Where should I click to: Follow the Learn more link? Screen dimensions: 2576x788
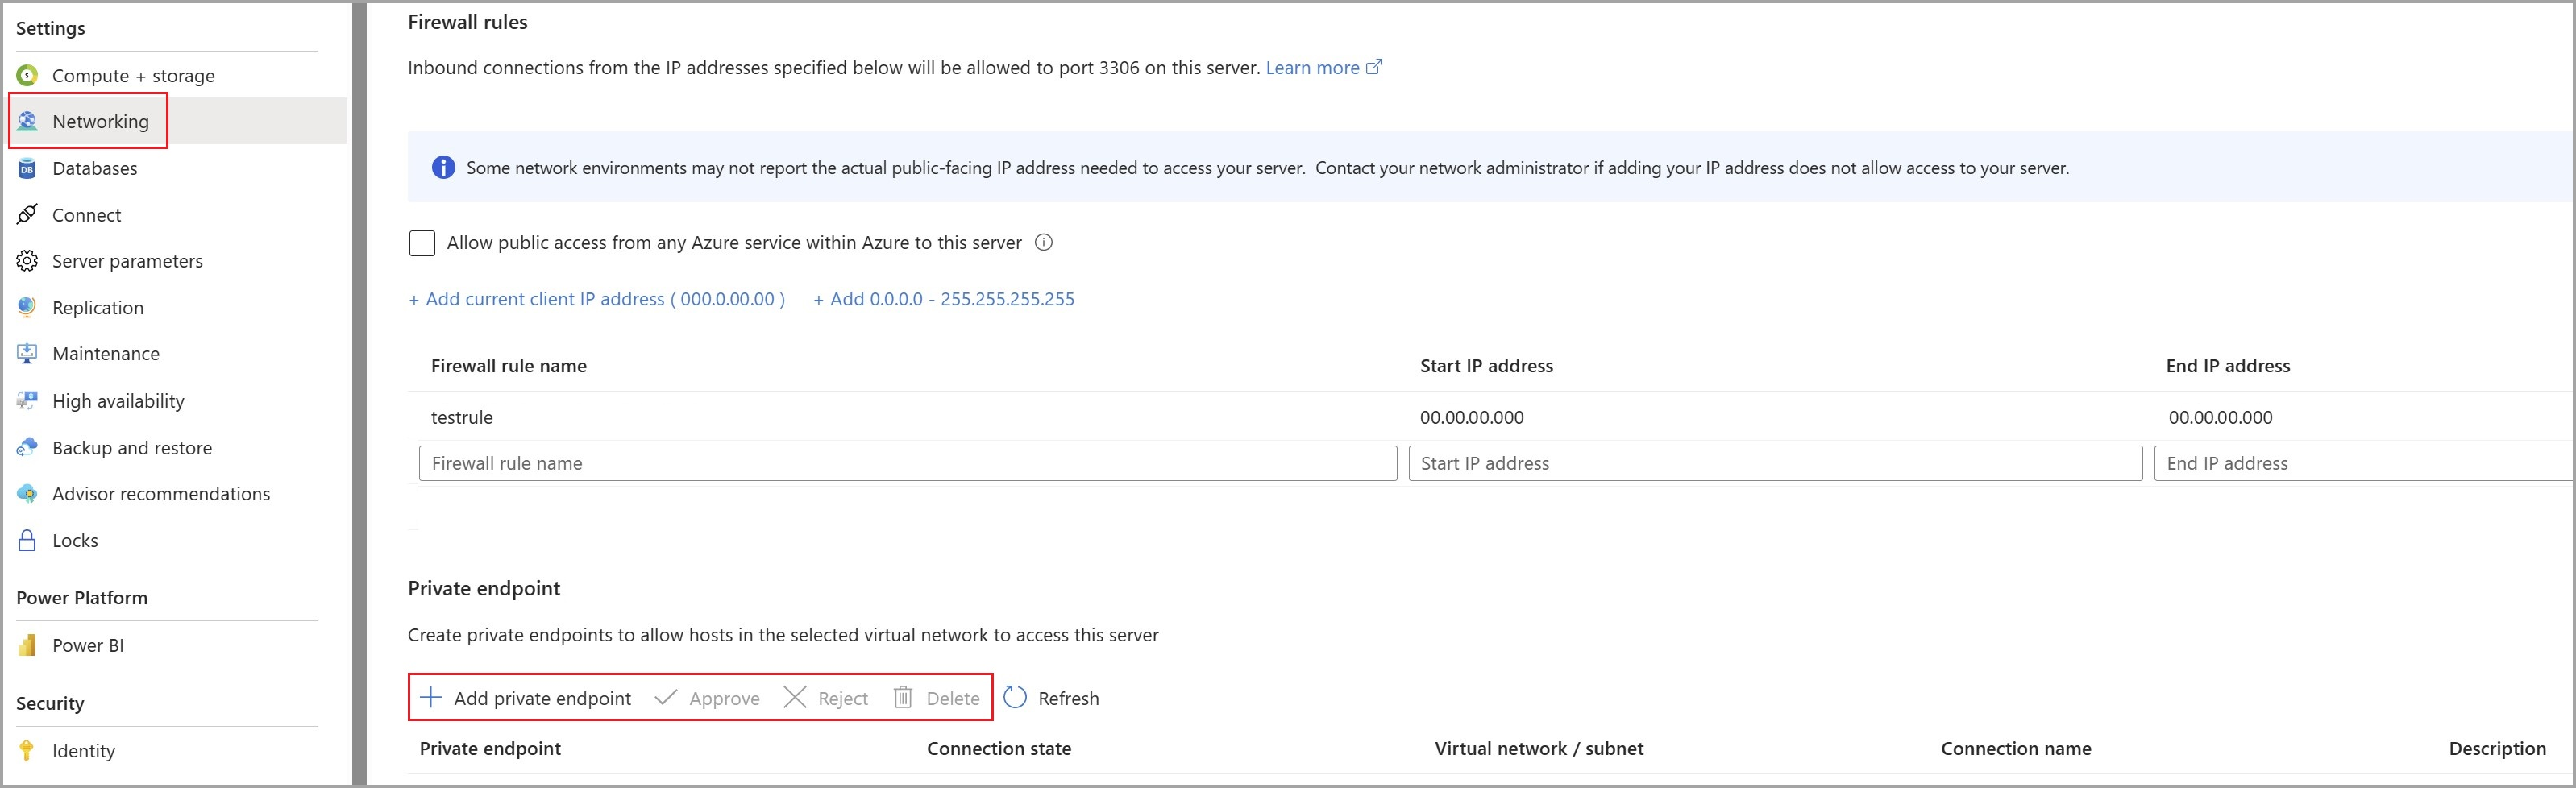point(1312,67)
